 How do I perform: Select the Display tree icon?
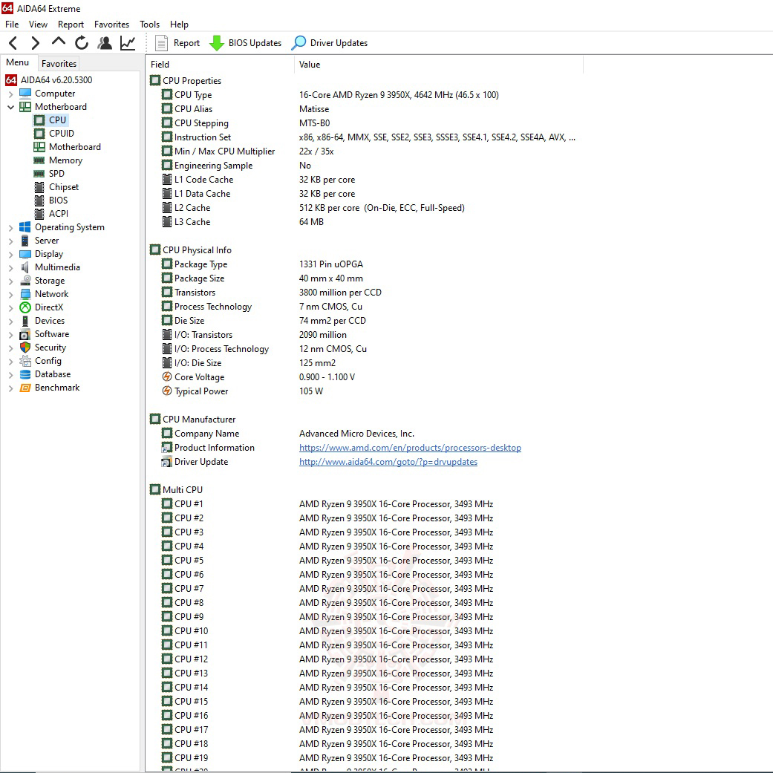(x=25, y=254)
